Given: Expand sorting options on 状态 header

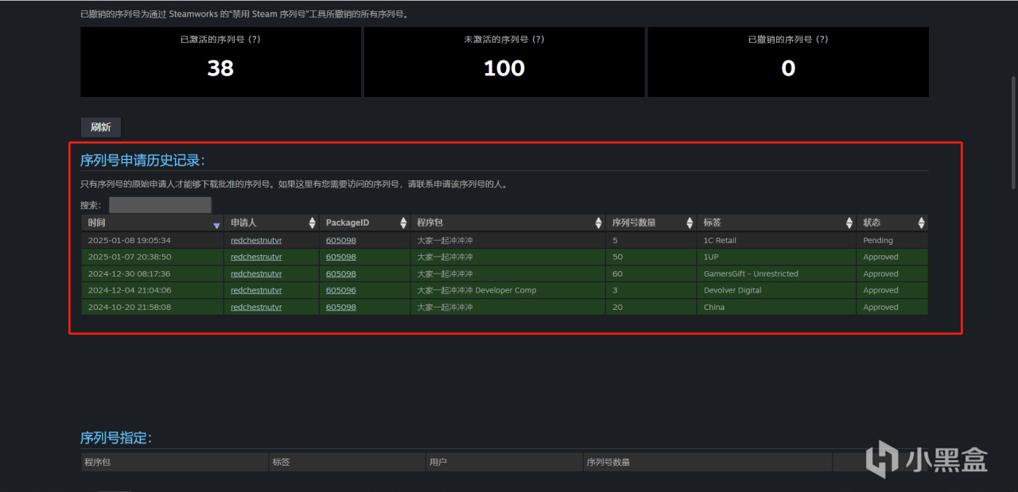Looking at the screenshot, I should coord(921,223).
